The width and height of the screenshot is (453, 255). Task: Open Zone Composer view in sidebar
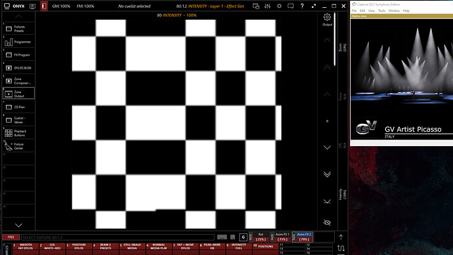click(18, 81)
